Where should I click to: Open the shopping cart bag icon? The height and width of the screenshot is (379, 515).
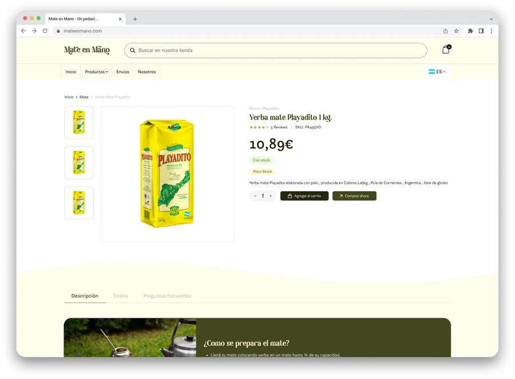(446, 49)
